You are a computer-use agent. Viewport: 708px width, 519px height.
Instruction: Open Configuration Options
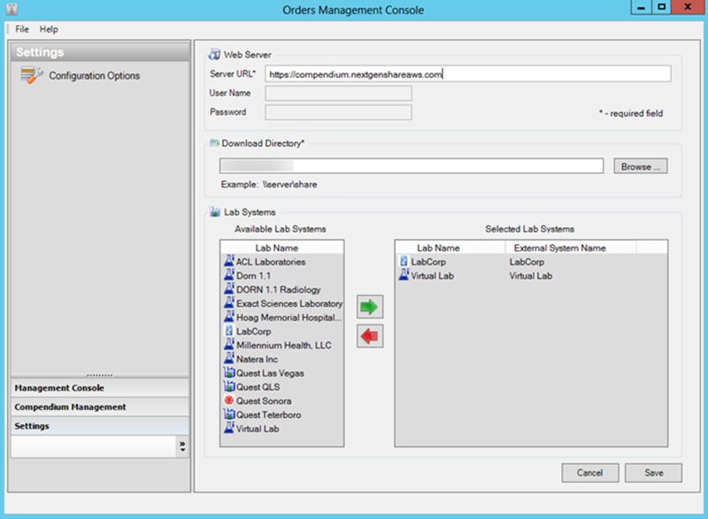coord(95,76)
